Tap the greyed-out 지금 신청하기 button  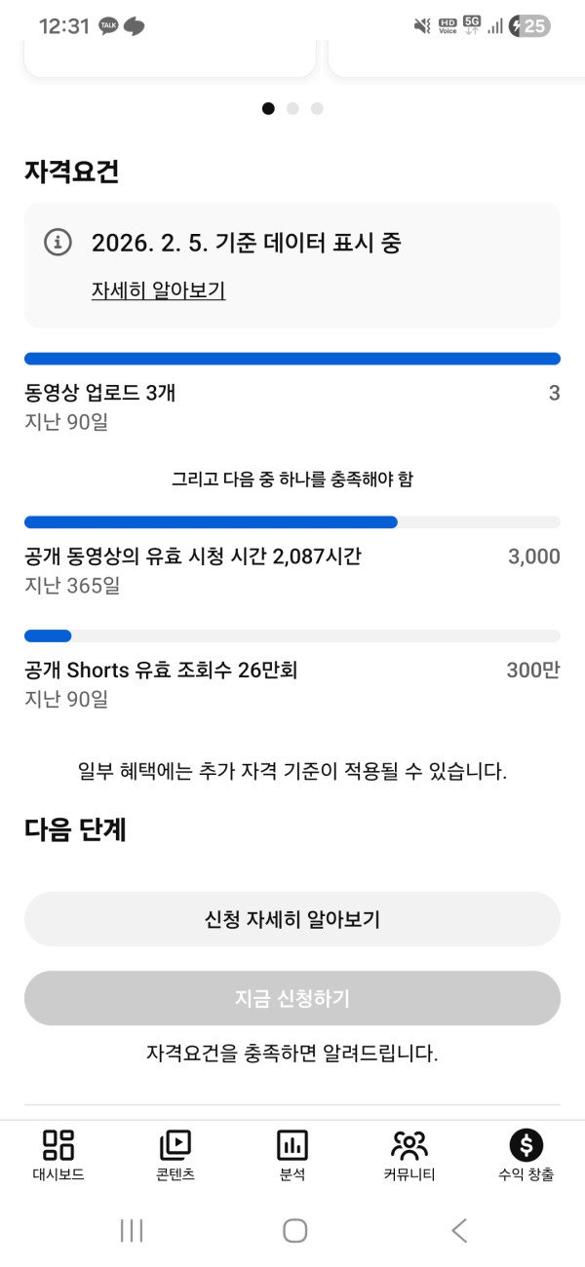click(x=292, y=998)
